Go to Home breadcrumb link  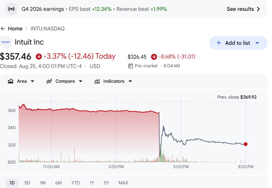[x=15, y=29]
